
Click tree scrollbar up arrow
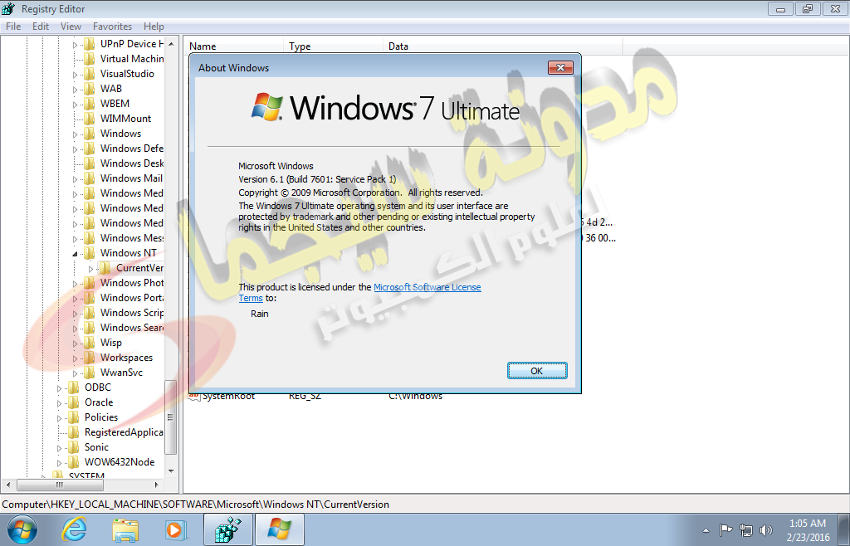click(x=171, y=44)
